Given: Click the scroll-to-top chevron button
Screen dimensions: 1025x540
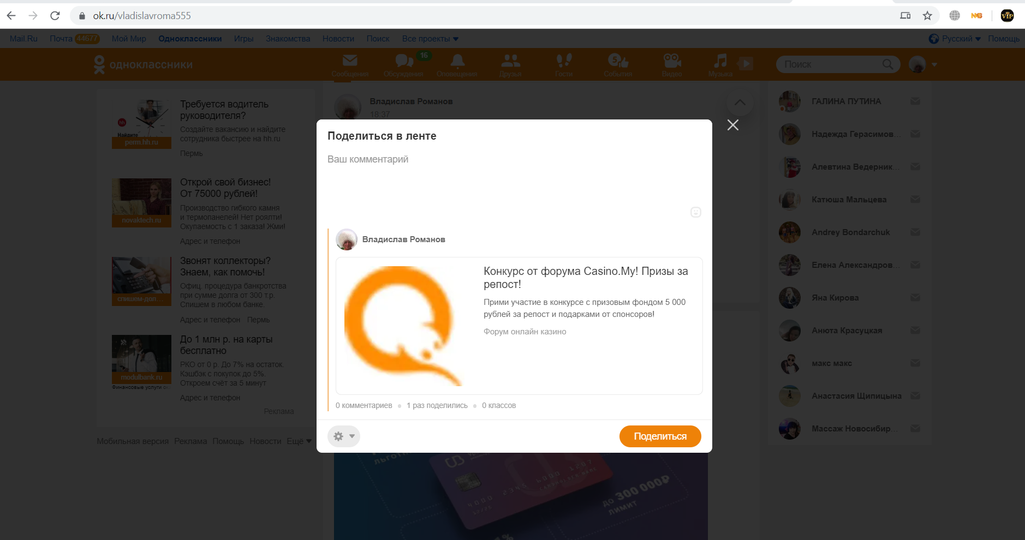Looking at the screenshot, I should point(740,103).
